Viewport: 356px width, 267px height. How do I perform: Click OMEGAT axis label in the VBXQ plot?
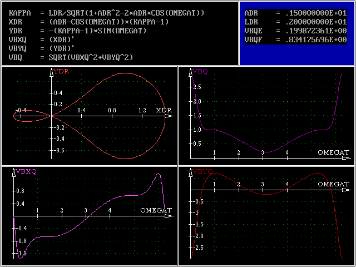click(156, 211)
